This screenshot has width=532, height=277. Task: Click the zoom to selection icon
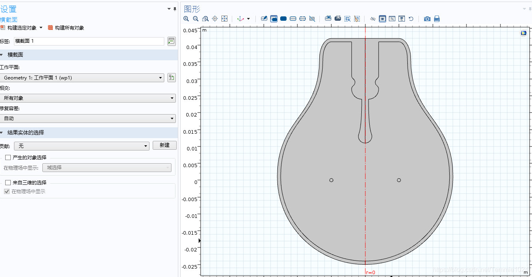point(215,19)
